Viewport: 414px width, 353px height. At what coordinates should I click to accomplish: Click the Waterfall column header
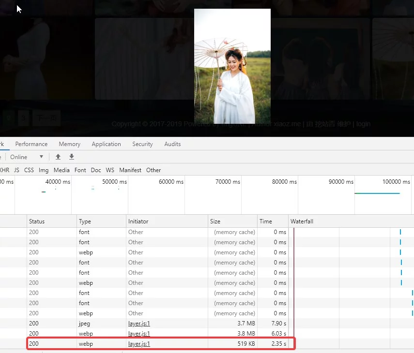302,221
